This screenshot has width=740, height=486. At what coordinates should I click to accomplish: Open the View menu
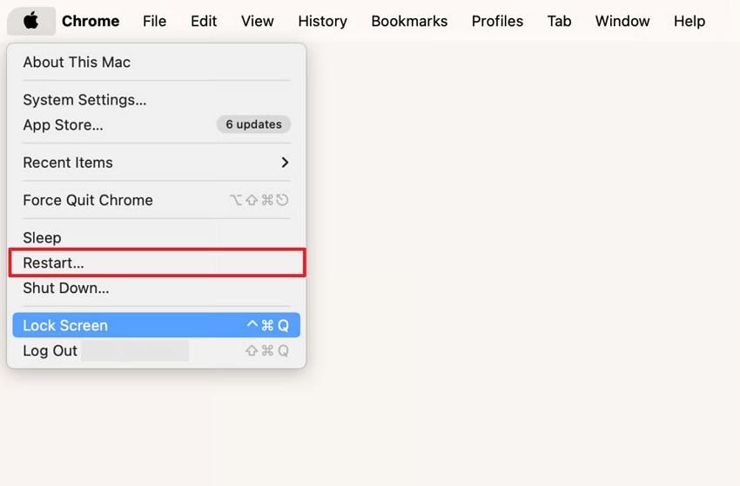(257, 21)
